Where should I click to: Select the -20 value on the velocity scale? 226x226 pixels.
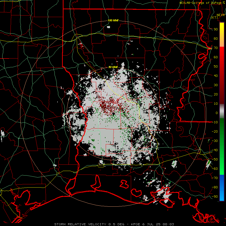[215, 132]
